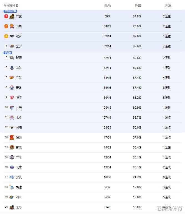Click the 广厦 team logo icon

pos(12,16)
